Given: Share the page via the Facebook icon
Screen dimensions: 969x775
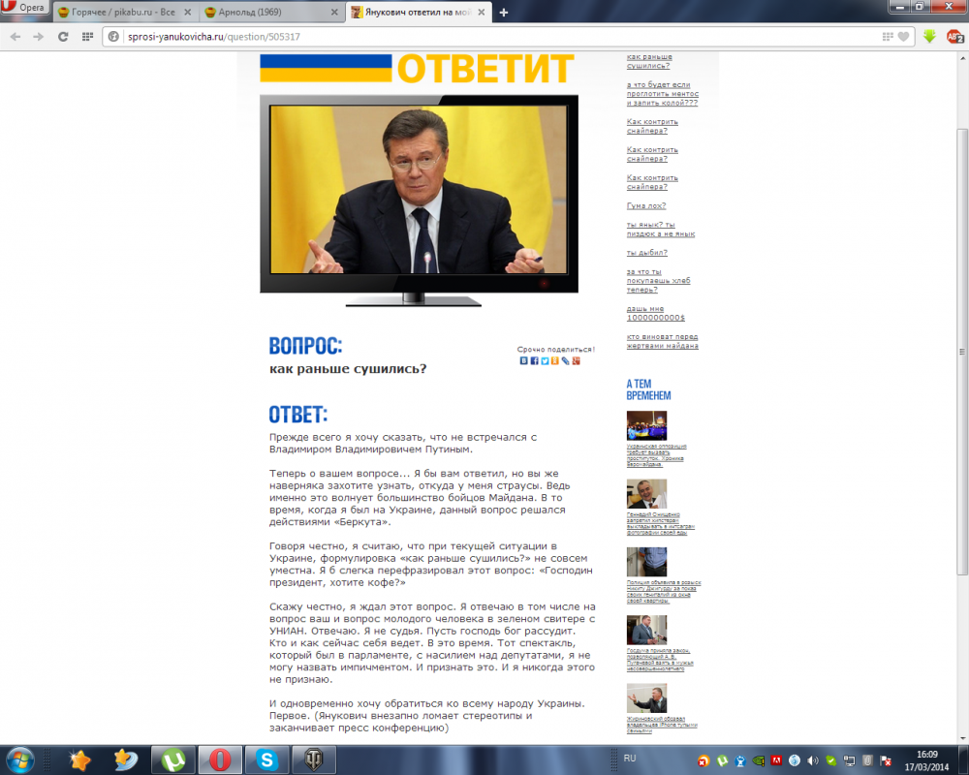Looking at the screenshot, I should pyautogui.click(x=534, y=360).
